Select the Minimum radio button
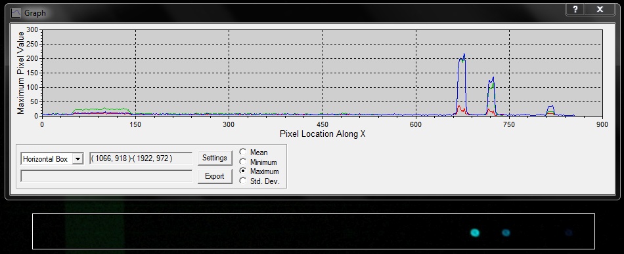 (x=243, y=162)
